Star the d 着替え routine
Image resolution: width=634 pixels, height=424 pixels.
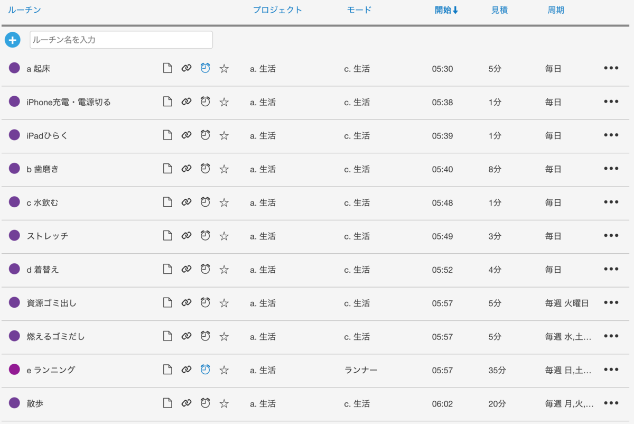(x=223, y=269)
